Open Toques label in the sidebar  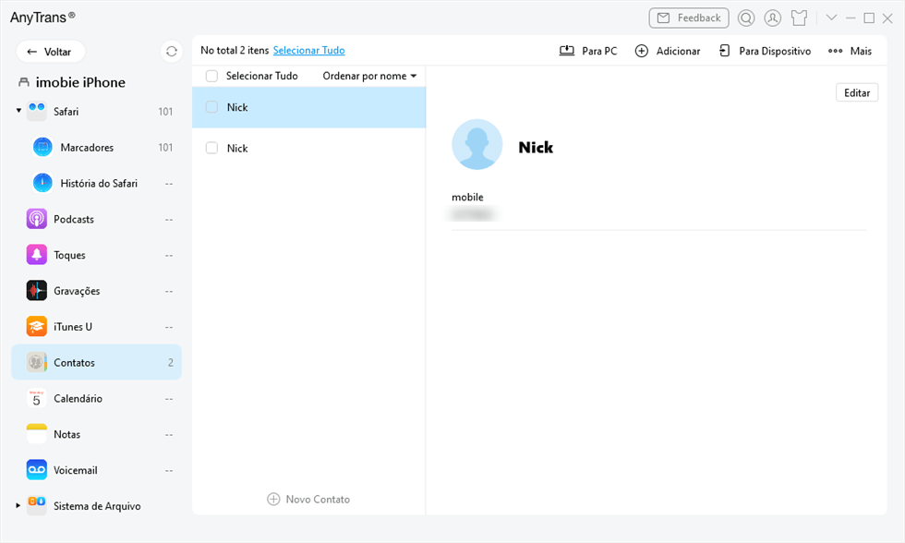click(x=70, y=255)
